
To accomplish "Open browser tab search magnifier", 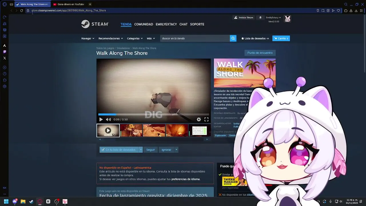I will 346,4.
